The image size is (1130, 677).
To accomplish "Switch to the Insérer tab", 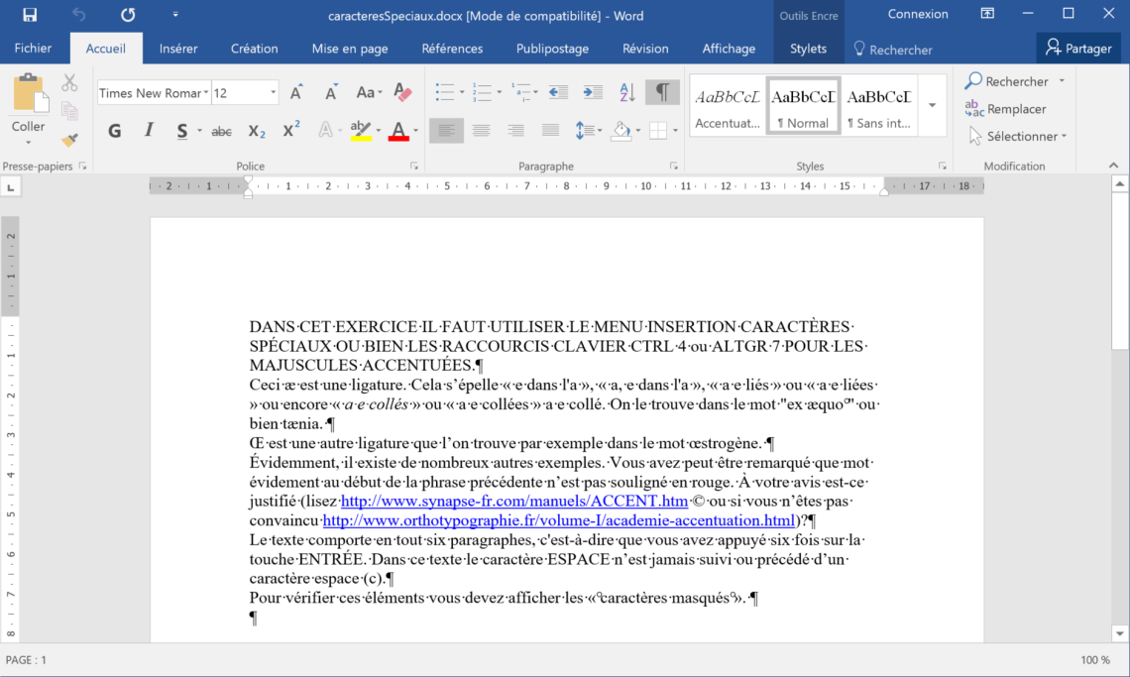I will coord(178,49).
